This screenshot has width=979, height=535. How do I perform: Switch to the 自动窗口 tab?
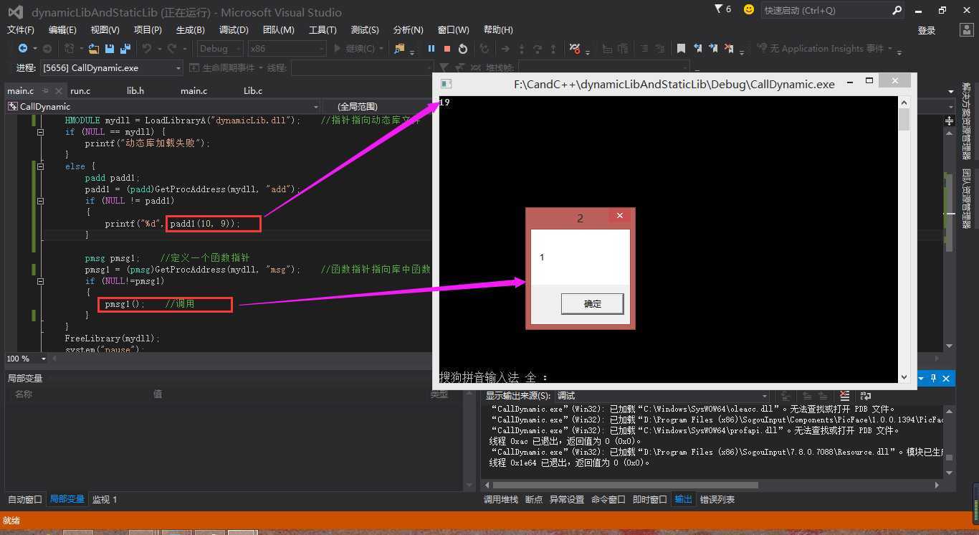click(25, 499)
